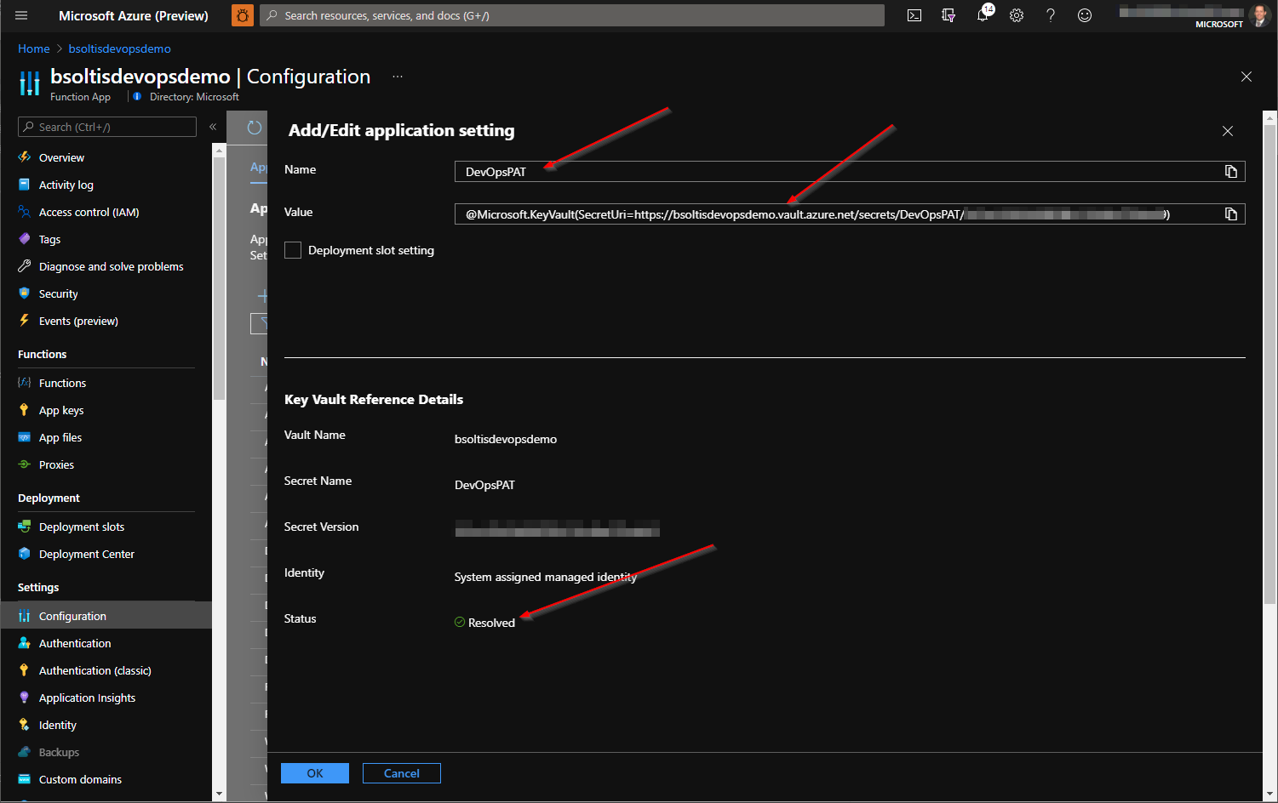Cancel the application setting edit

coord(401,772)
